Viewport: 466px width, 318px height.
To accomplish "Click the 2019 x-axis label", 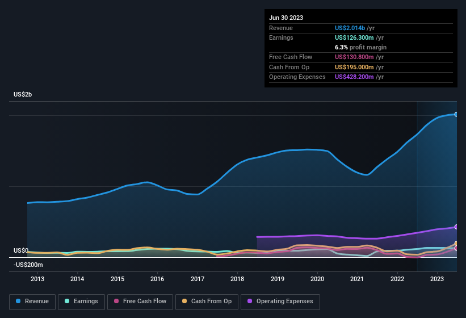I will (x=278, y=279).
